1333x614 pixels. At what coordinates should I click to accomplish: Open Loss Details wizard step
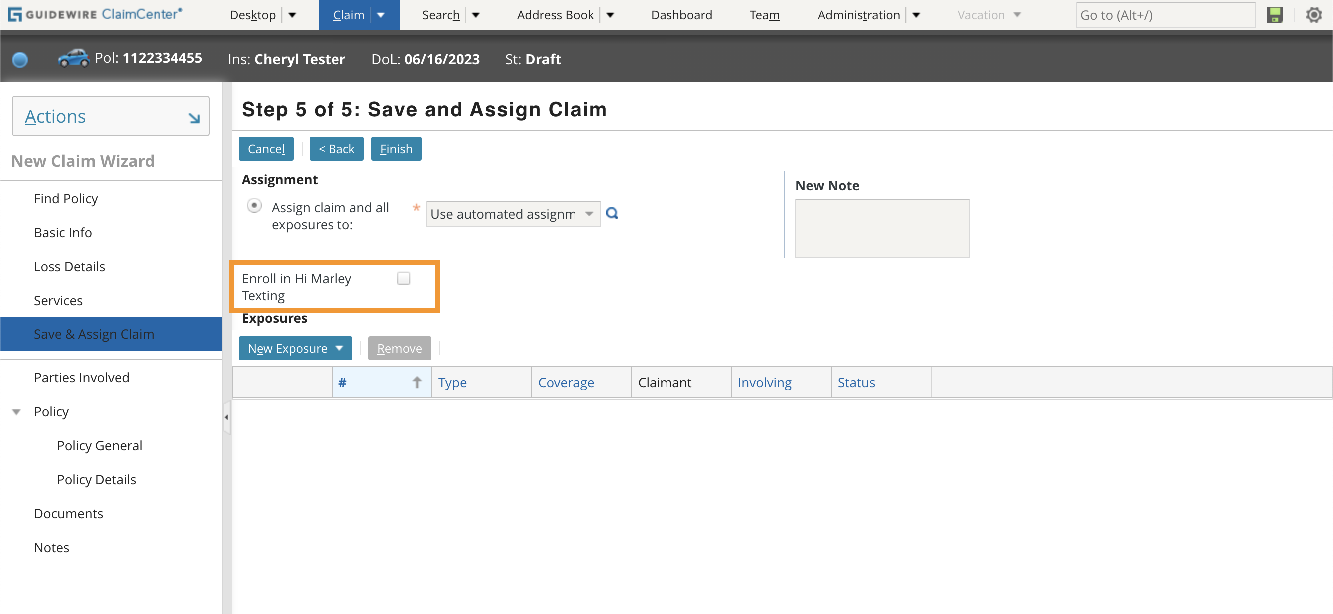(69, 267)
